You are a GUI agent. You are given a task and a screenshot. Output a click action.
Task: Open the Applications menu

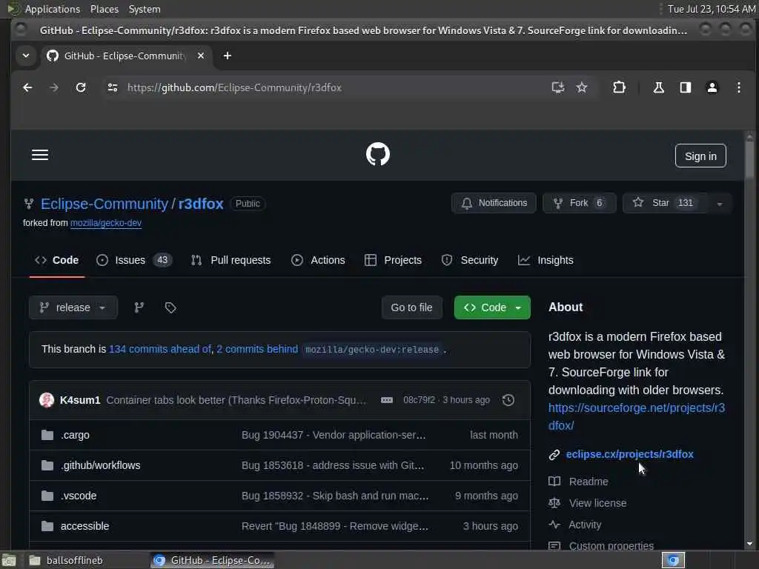click(53, 9)
